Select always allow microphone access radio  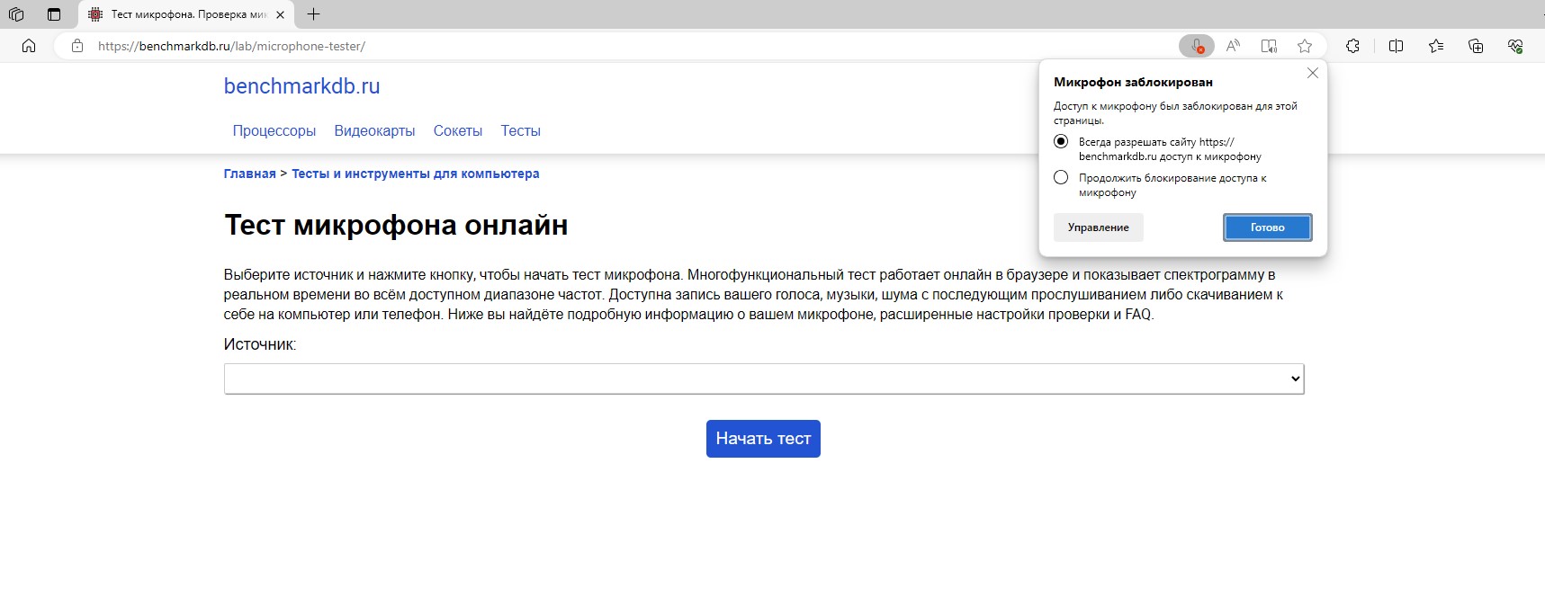(x=1061, y=141)
